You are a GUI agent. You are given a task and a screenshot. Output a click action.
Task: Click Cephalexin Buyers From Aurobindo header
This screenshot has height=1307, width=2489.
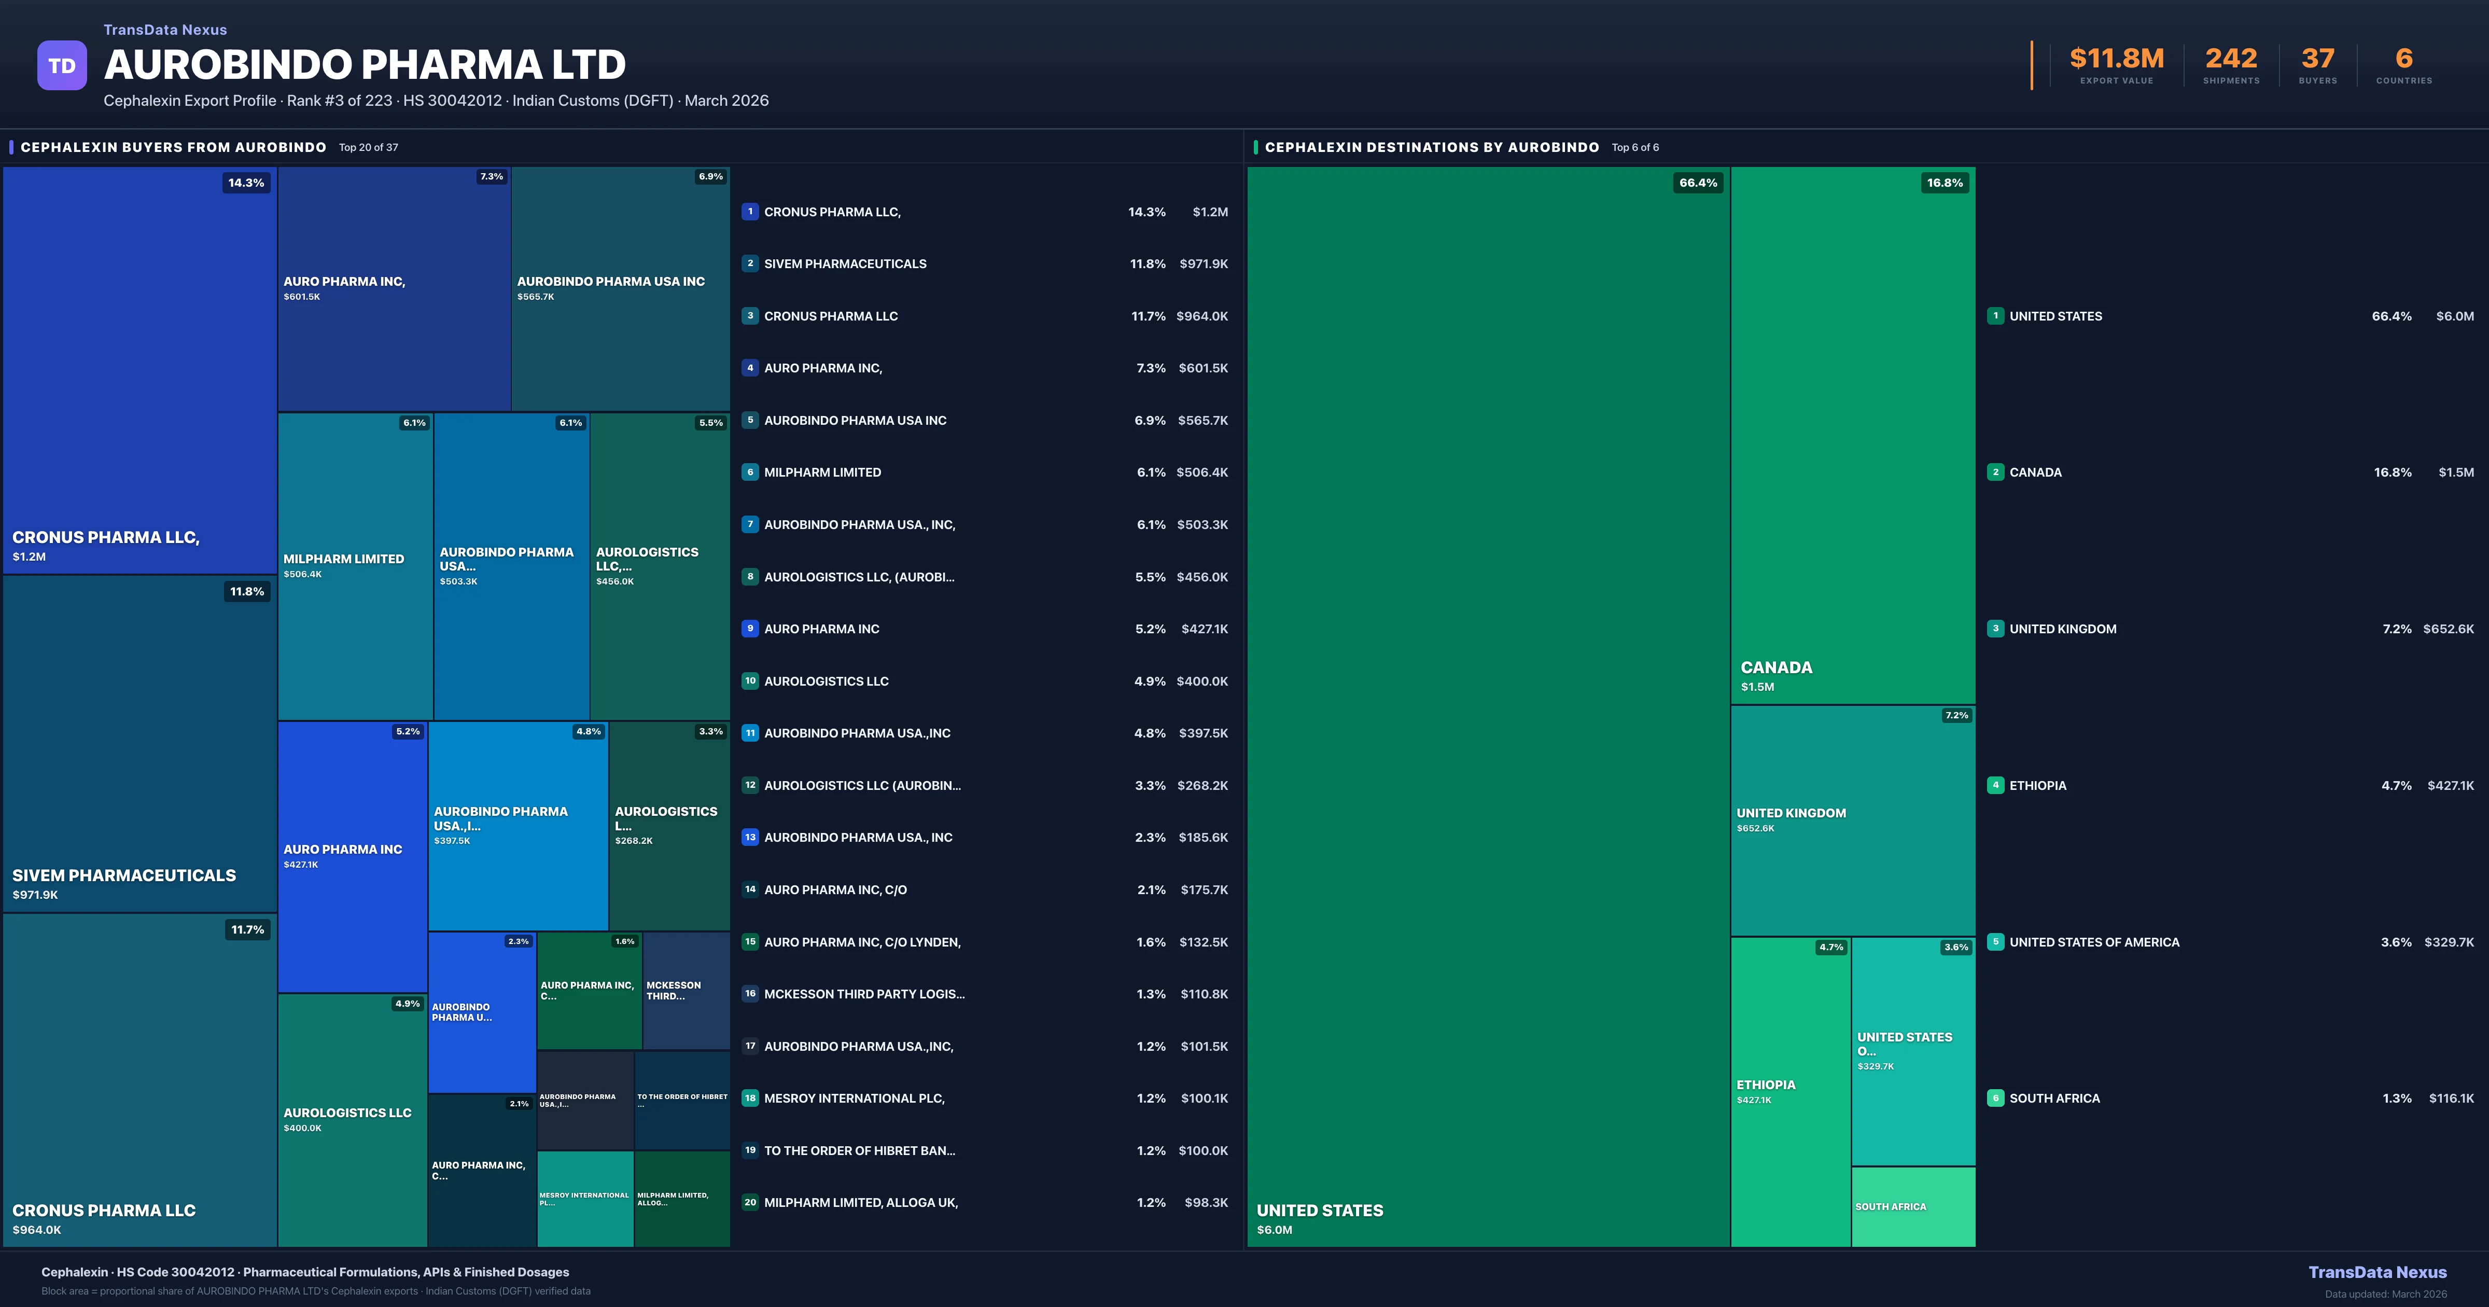coord(174,147)
